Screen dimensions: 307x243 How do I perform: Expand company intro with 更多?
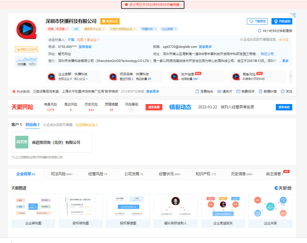(285, 61)
